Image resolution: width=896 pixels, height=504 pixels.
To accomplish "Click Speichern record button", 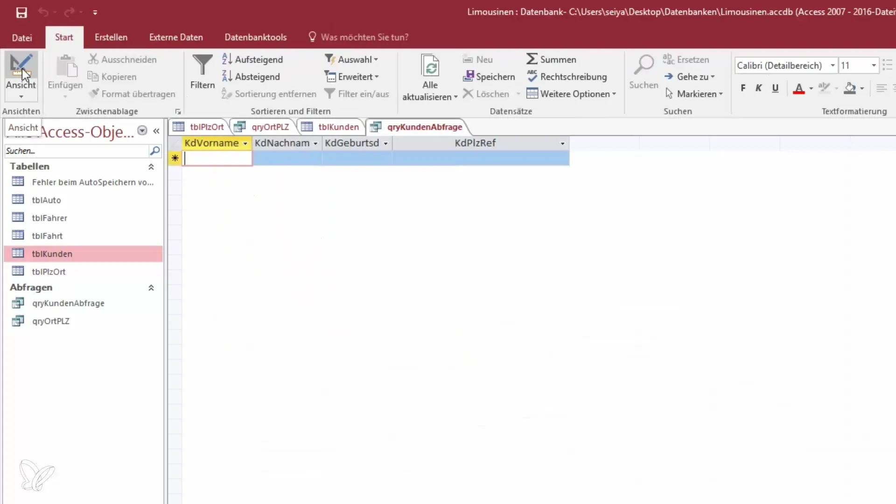I will 489,77.
